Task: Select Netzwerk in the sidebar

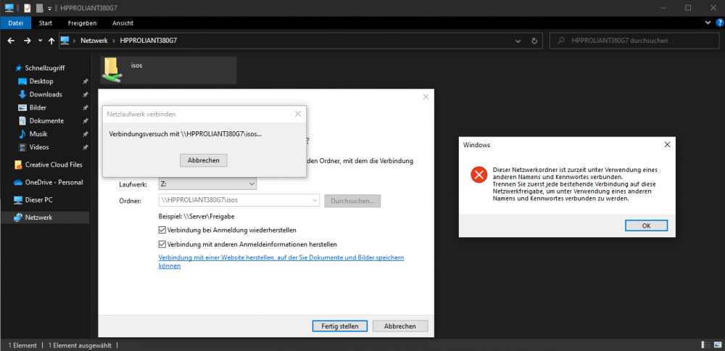Action: (x=45, y=218)
